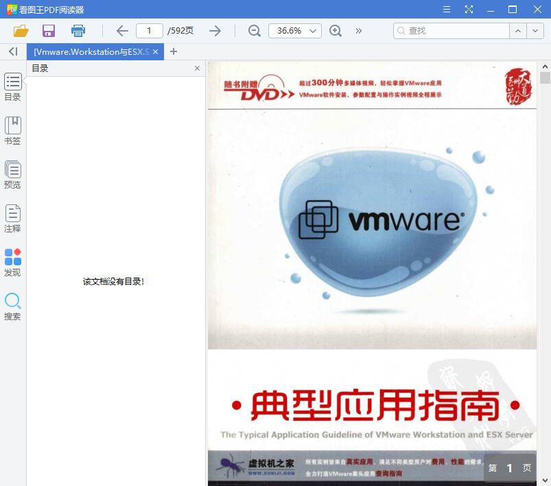The image size is (551, 486).
Task: Find next match with the down arrow
Action: tap(535, 31)
